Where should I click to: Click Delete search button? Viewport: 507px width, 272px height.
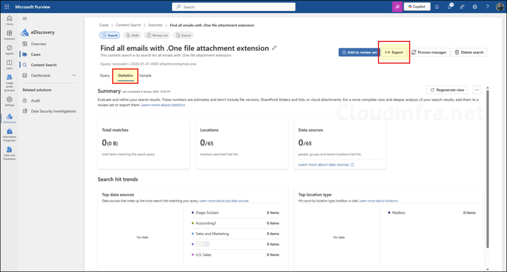tap(469, 52)
